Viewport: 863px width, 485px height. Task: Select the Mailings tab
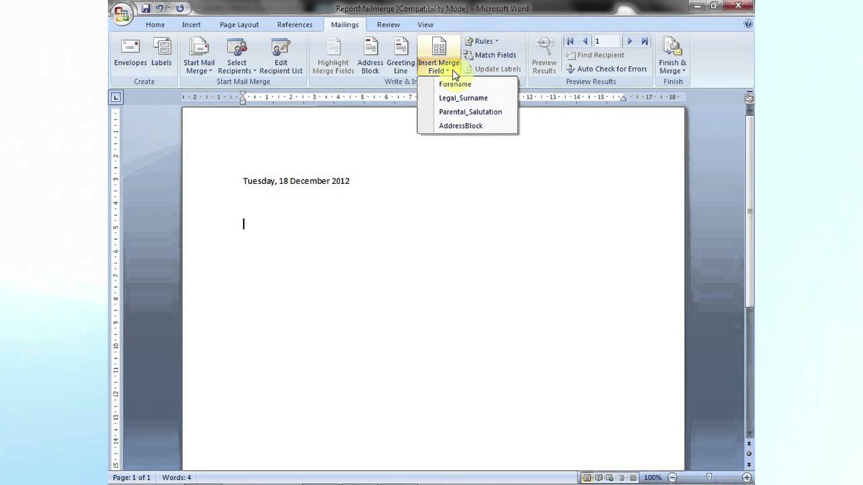click(345, 25)
